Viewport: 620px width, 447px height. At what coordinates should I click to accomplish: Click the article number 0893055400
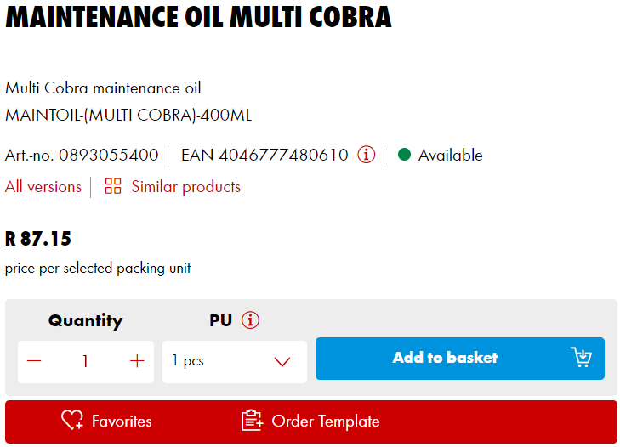tap(109, 155)
